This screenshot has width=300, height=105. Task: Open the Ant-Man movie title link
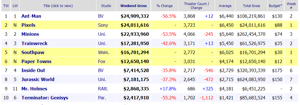[x=31, y=16]
